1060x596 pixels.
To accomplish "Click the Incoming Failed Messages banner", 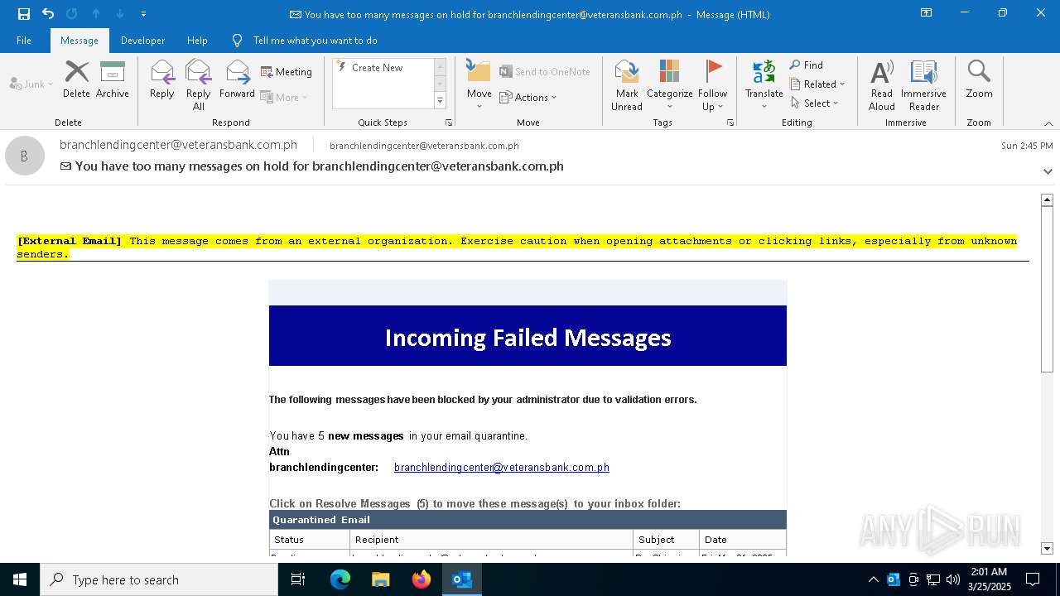I will (528, 336).
